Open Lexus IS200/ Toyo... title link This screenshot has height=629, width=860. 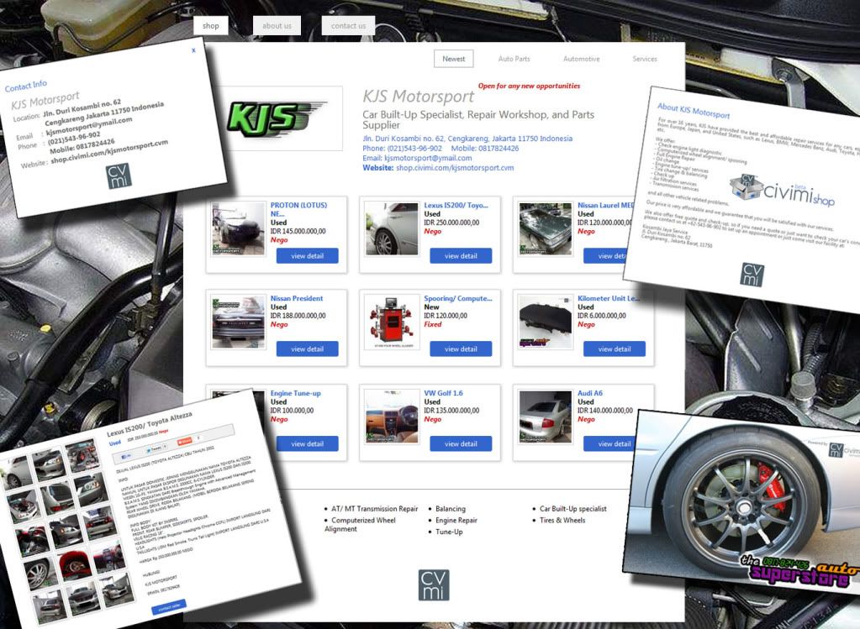click(x=456, y=205)
